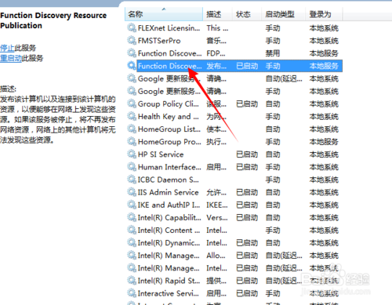
Task: Select the HP SI Service name
Action: (x=161, y=154)
